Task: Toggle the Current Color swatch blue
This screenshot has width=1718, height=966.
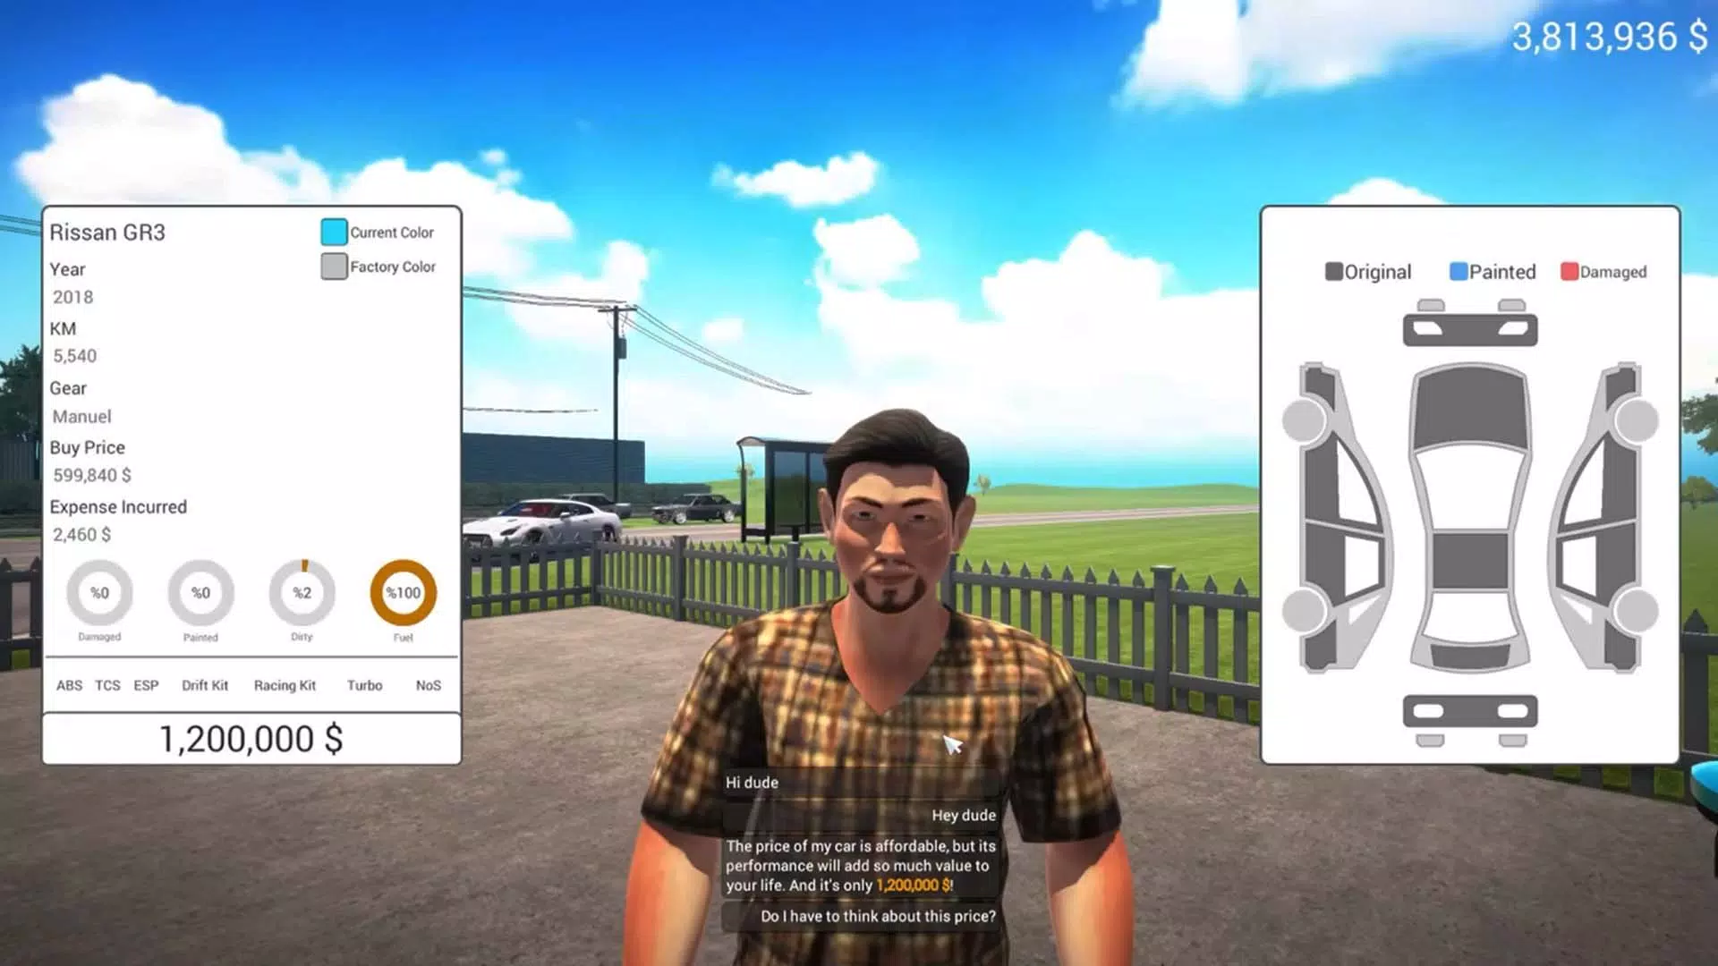Action: click(333, 231)
